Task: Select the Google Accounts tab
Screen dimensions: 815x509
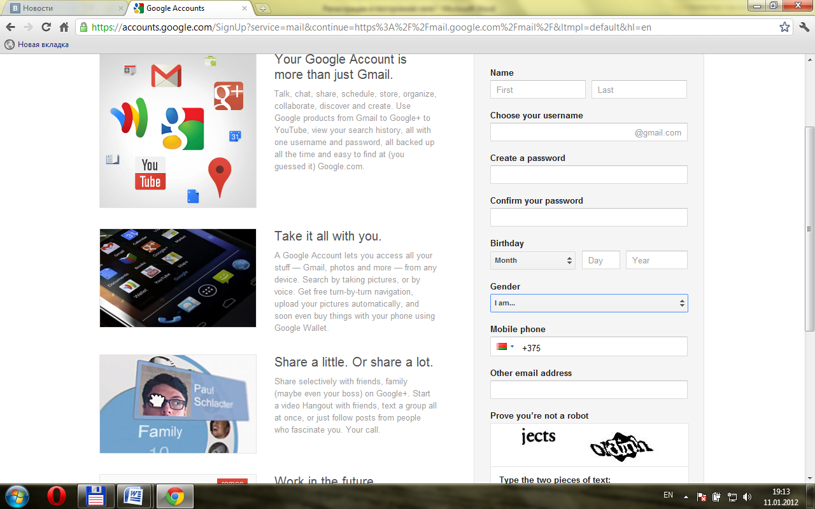Action: pos(191,8)
